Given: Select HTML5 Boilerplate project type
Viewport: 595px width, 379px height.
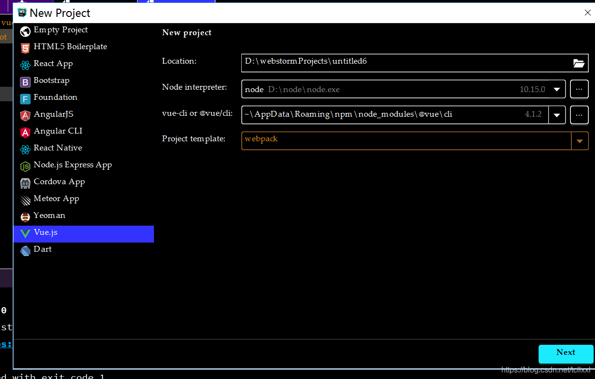Looking at the screenshot, I should [84, 47].
